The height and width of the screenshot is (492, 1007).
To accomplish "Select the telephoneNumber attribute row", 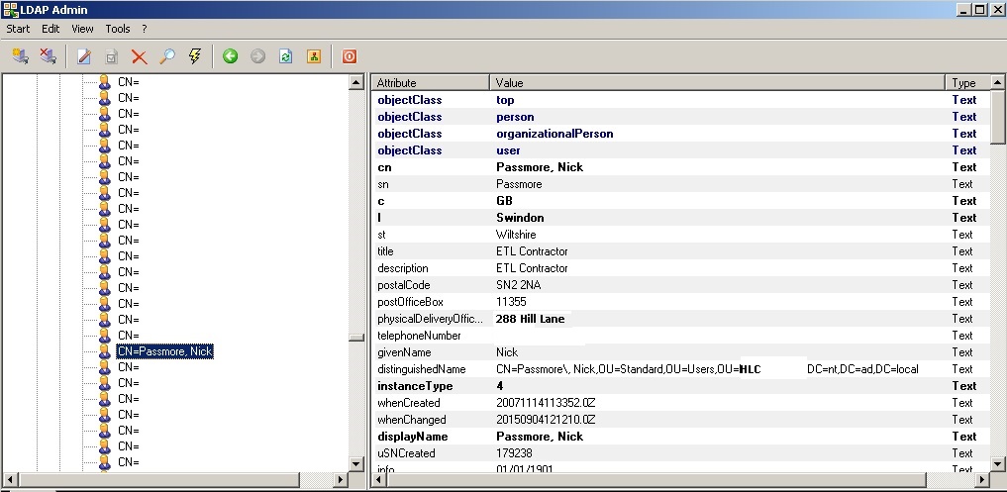I will [681, 336].
